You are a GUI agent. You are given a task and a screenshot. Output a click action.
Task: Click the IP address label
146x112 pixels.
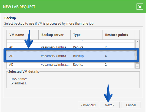point(19,83)
